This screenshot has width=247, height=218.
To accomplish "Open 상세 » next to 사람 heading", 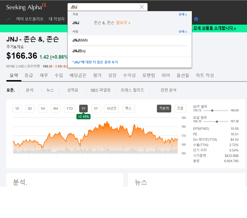I will pos(183,31).
